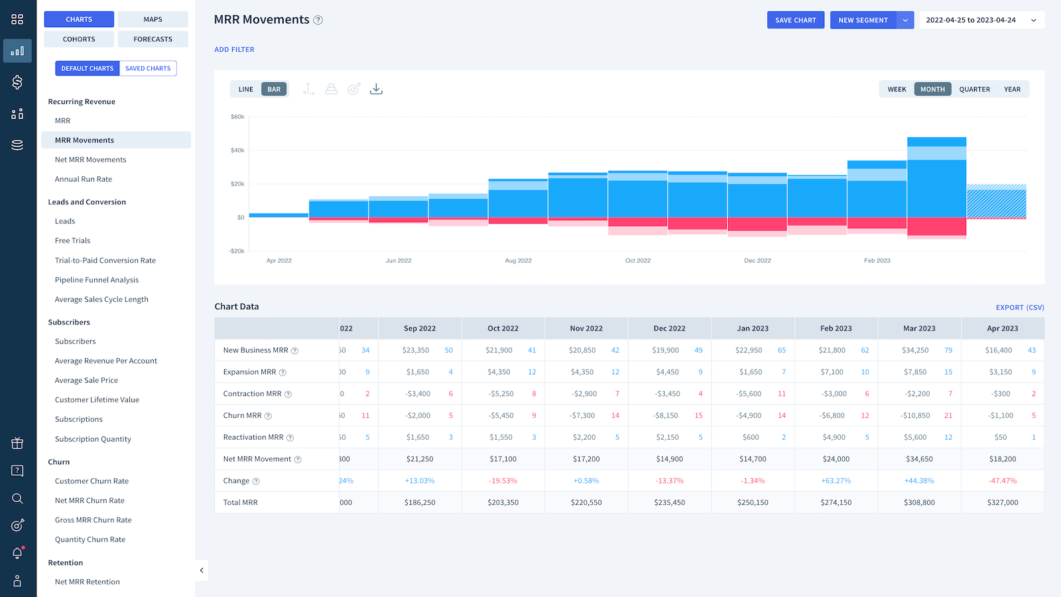Switch chart view to LINE
The image size is (1061, 597).
point(246,90)
